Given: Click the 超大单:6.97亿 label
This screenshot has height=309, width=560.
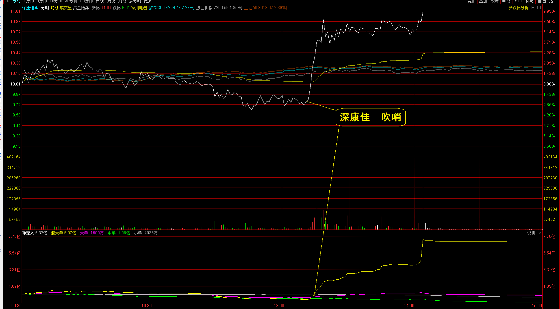Looking at the screenshot, I should pyautogui.click(x=64, y=233).
